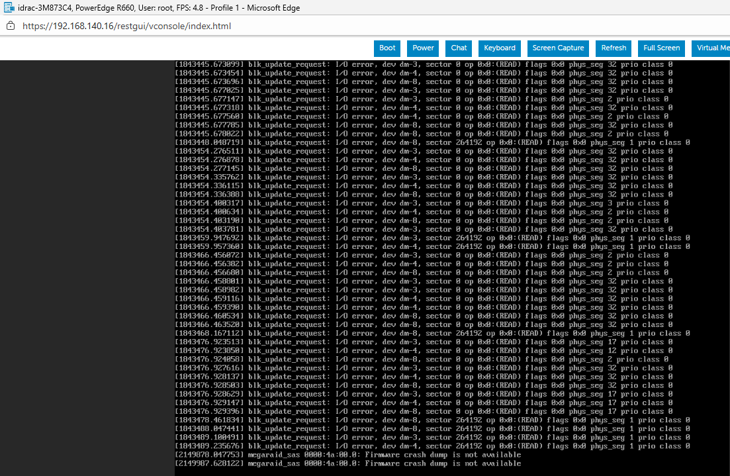730x476 pixels.
Task: Click the Boot button in console toolbar
Action: [x=387, y=48]
